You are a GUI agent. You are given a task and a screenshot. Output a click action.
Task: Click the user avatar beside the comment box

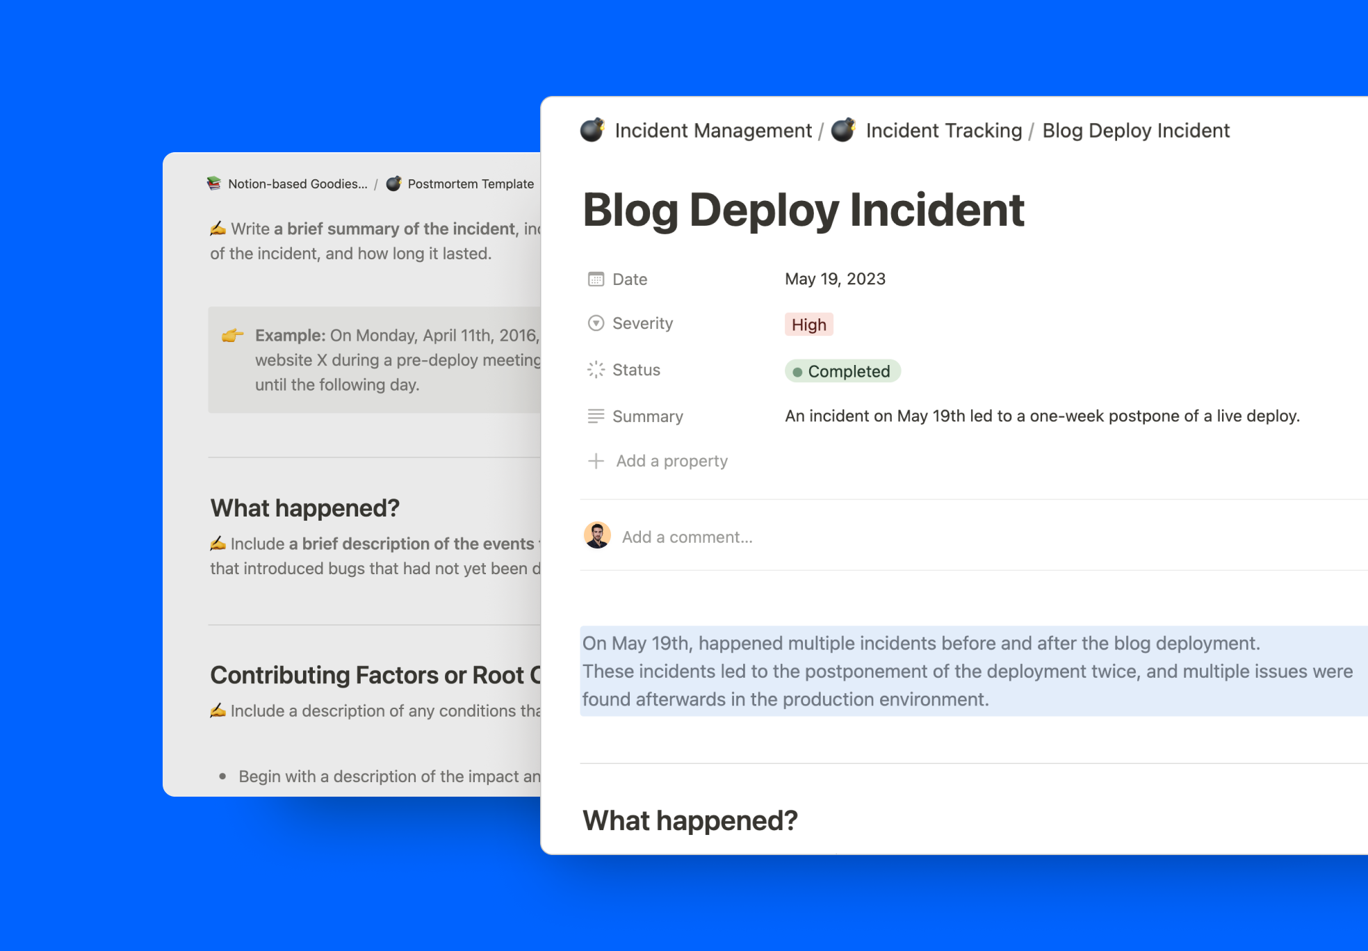tap(597, 535)
